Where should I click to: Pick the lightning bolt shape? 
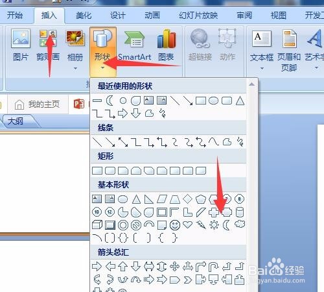[x=201, y=225]
